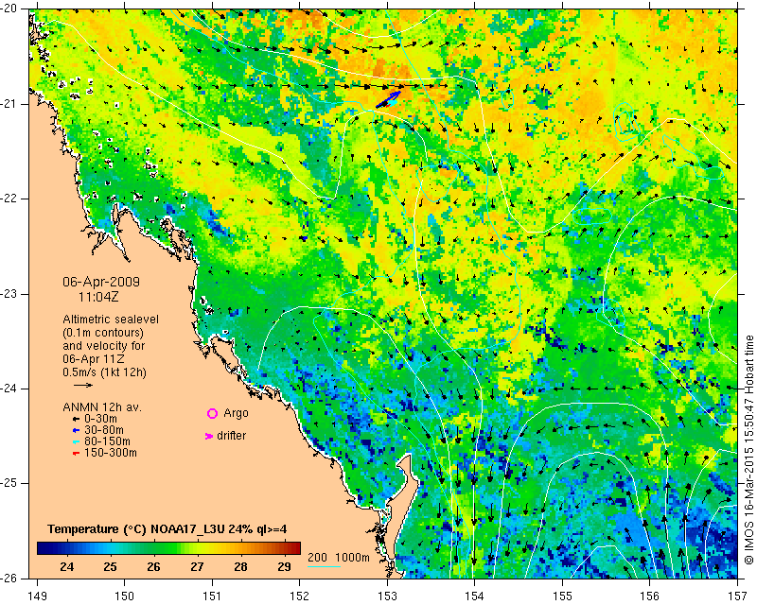Click longitude axis label 153
This screenshot has height=605, width=757.
pyautogui.click(x=387, y=596)
